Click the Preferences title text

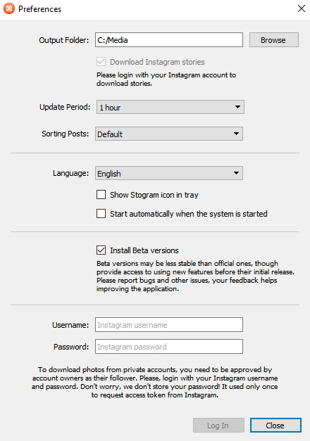[39, 9]
